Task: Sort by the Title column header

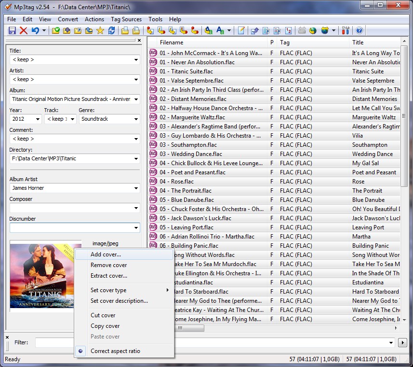Action: point(375,42)
